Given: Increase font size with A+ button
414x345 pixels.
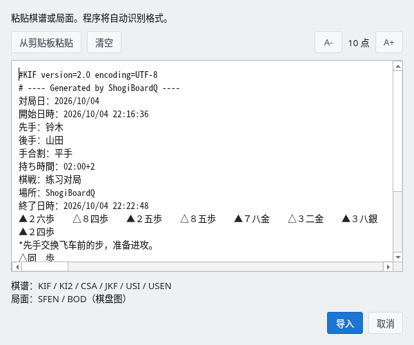Looking at the screenshot, I should 389,42.
